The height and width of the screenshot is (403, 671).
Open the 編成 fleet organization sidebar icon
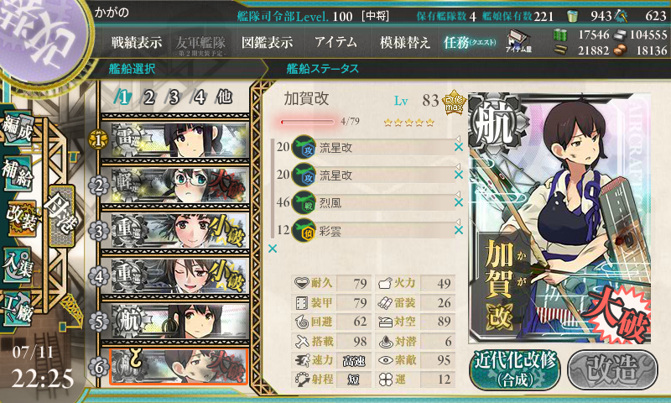[x=17, y=128]
